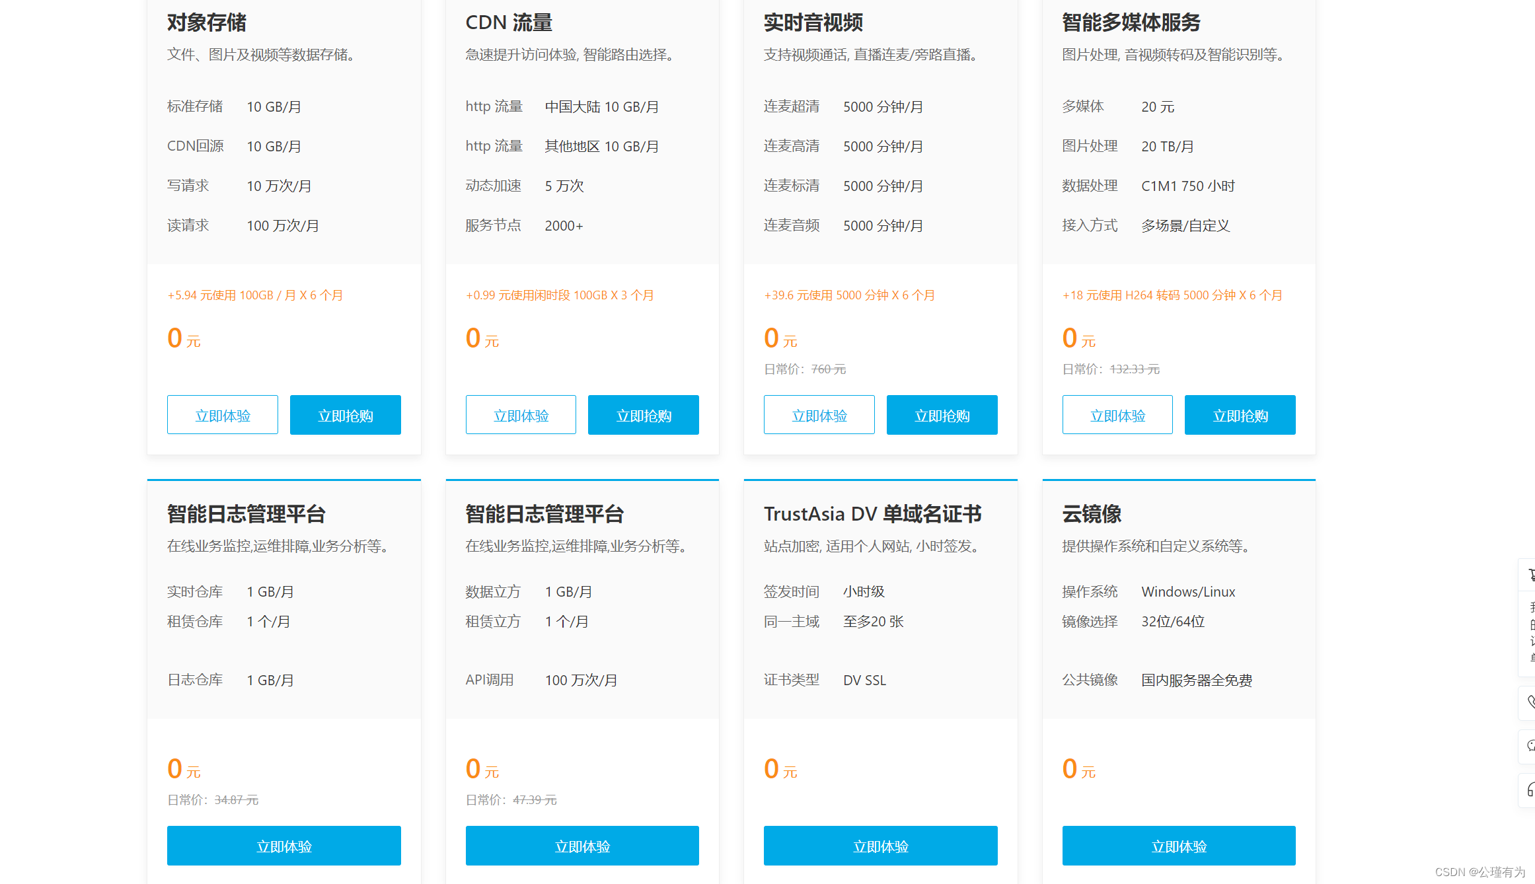Click the +18 元使用 H264 转码 promo text
This screenshot has height=884, width=1535.
coord(1172,295)
